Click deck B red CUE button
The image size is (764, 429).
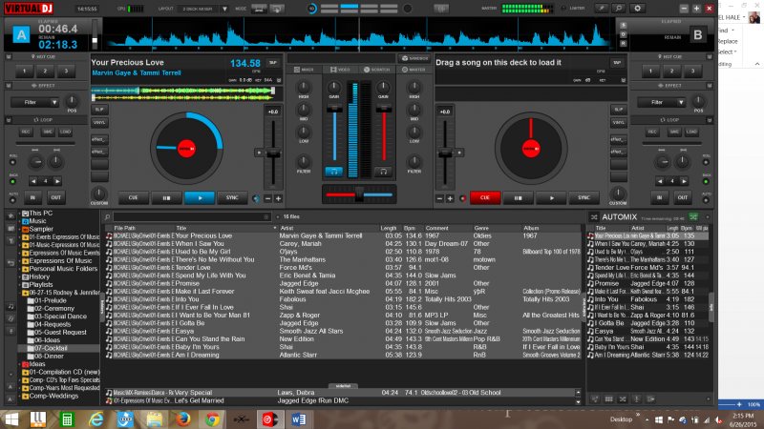click(485, 198)
